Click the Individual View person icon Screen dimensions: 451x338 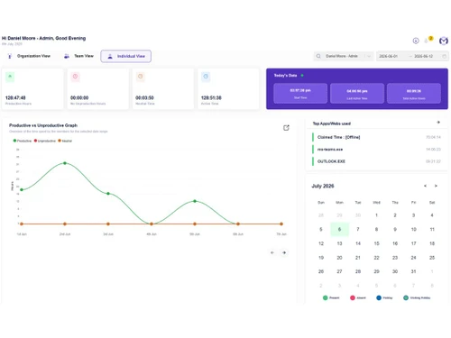(110, 56)
